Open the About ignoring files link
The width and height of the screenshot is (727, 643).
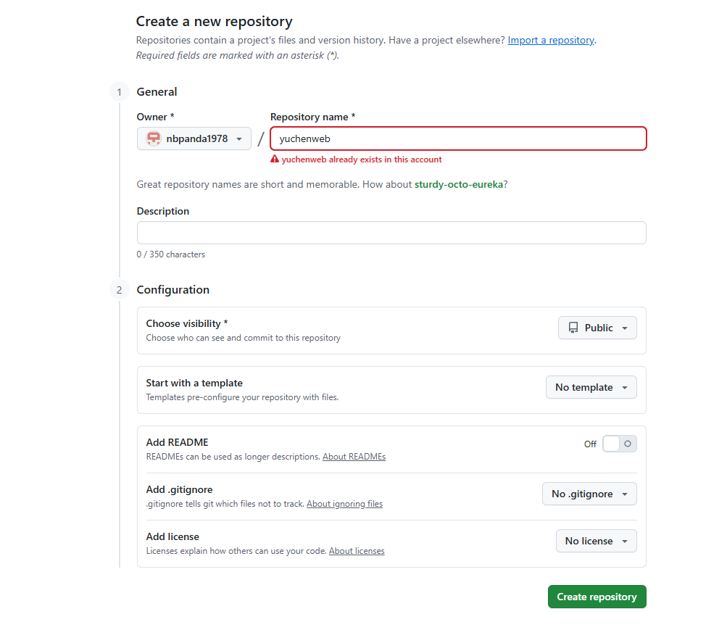pyautogui.click(x=344, y=504)
